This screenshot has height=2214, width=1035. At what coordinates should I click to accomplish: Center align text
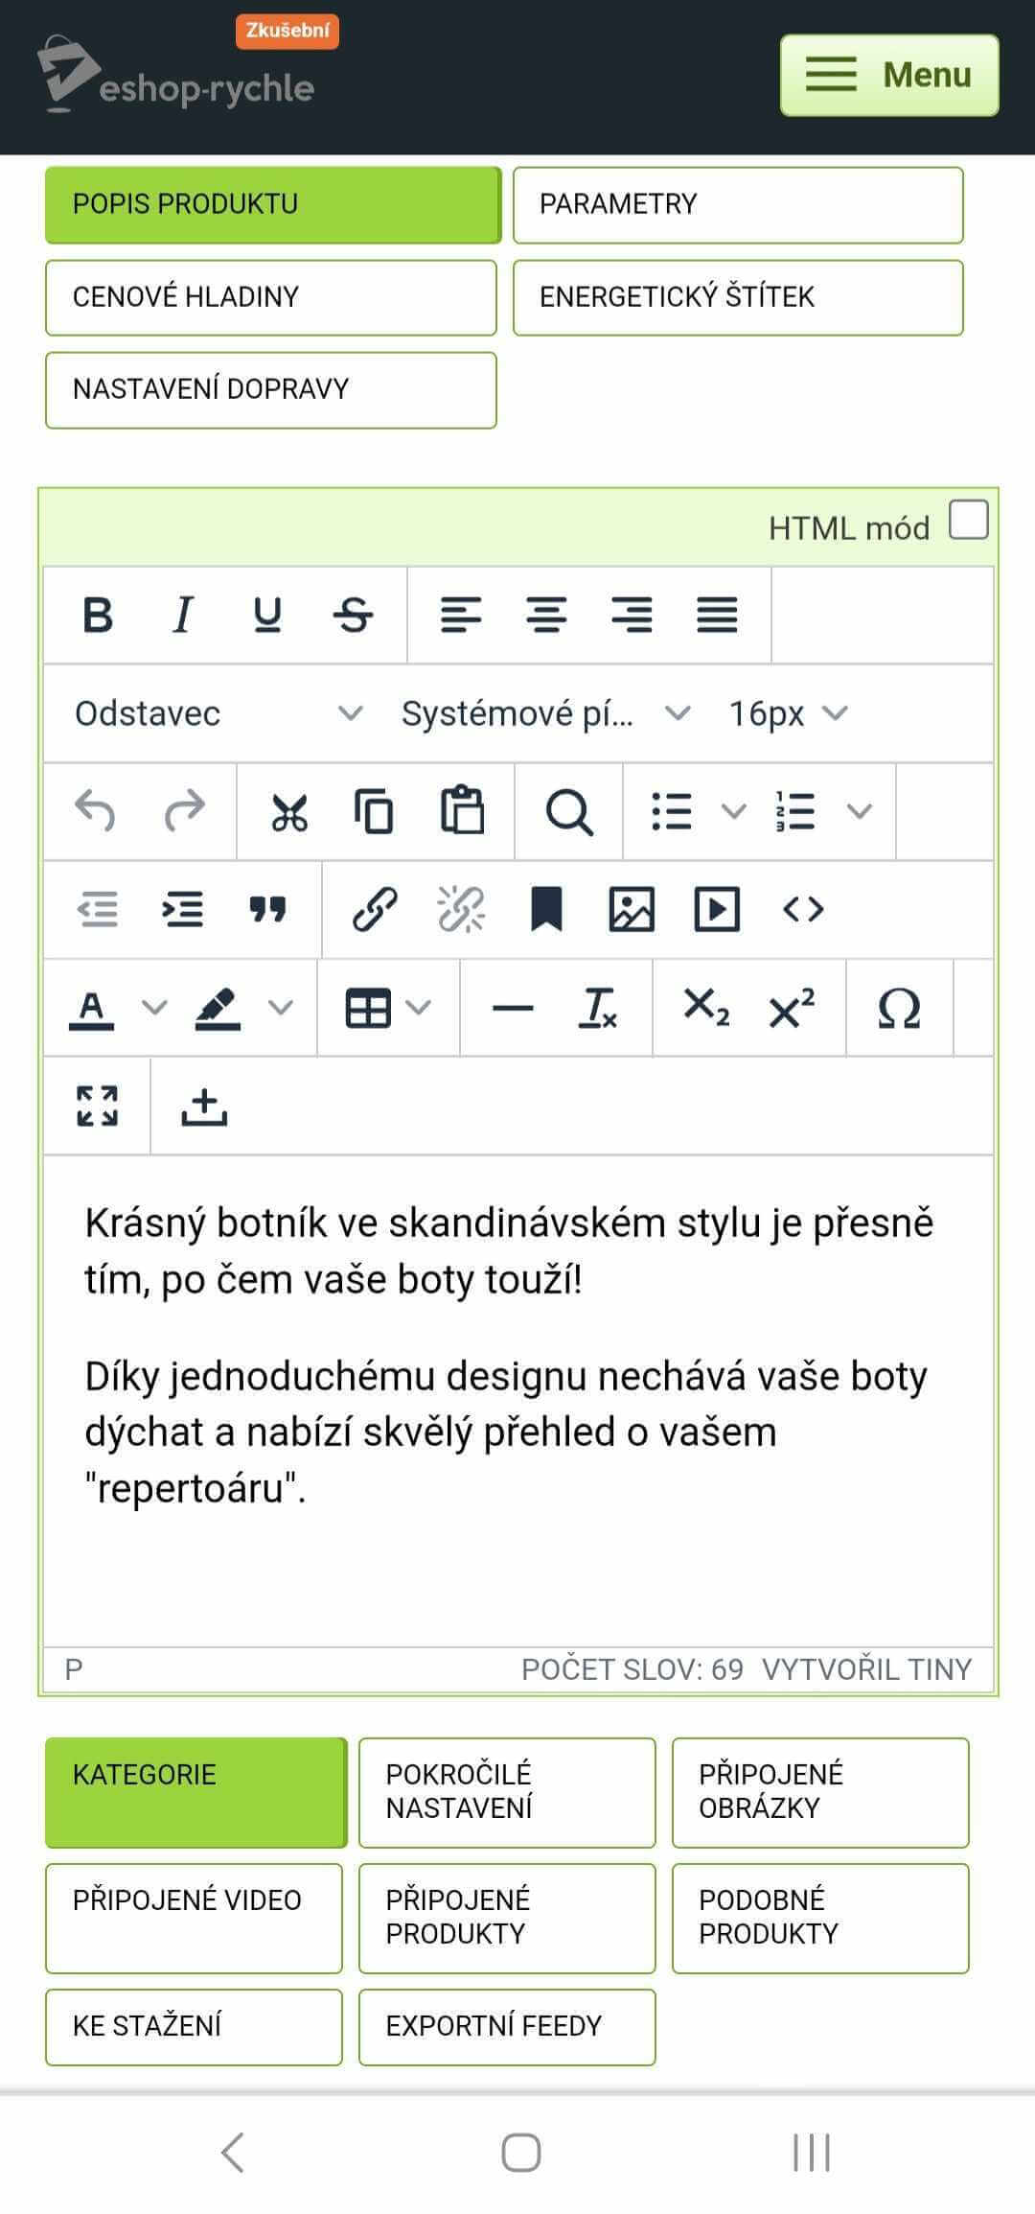pyautogui.click(x=546, y=615)
